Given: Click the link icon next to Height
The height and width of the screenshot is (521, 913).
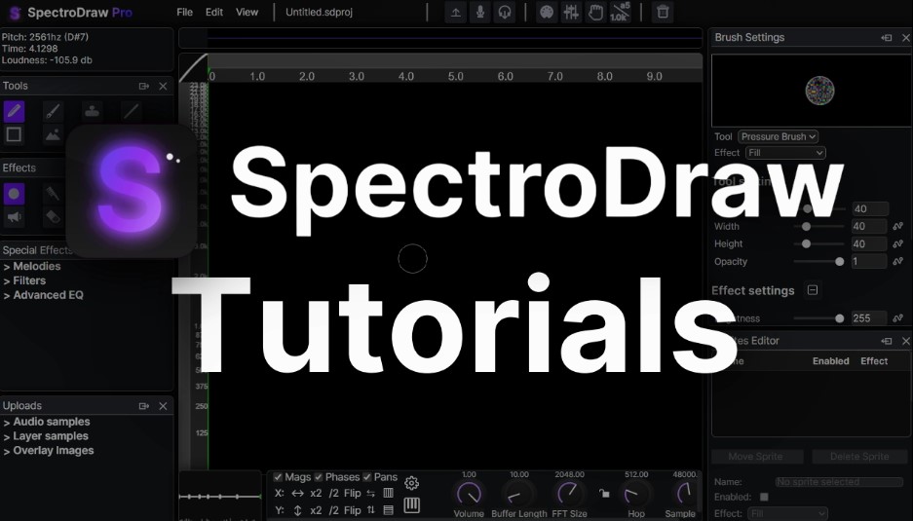Looking at the screenshot, I should pos(897,243).
